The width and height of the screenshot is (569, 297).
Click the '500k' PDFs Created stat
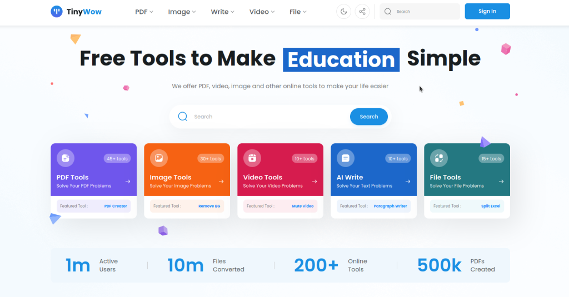pos(440,265)
